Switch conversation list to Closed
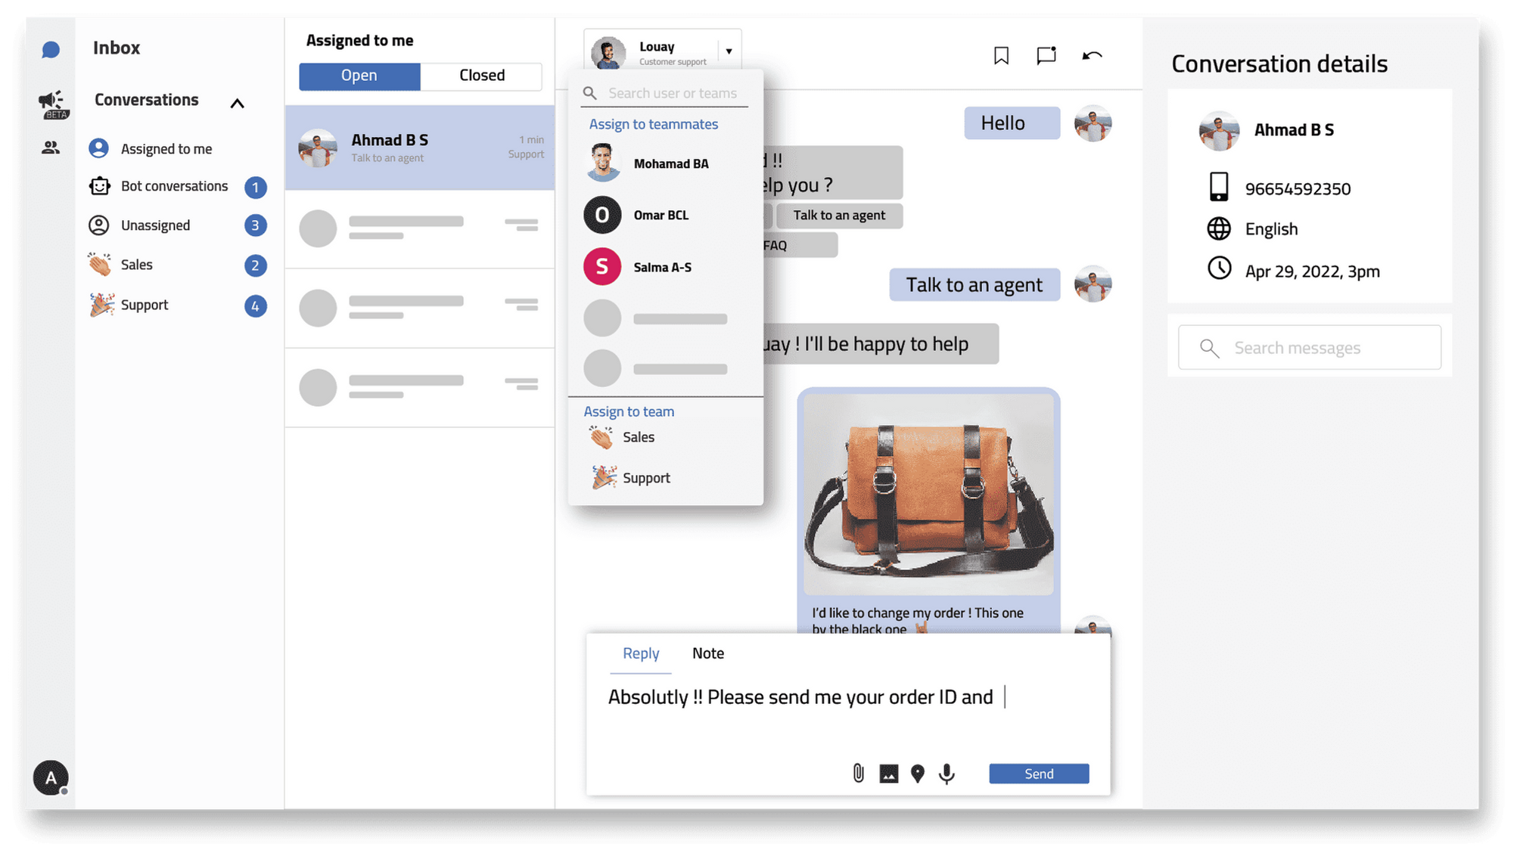 (x=481, y=76)
